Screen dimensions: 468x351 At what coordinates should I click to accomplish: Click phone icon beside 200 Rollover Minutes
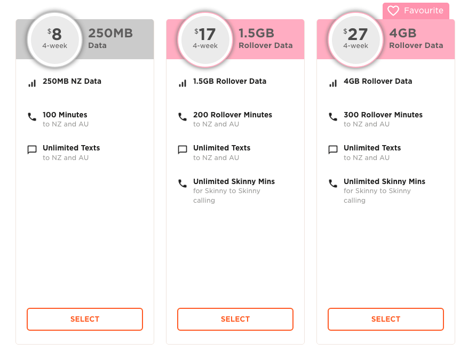[183, 117]
